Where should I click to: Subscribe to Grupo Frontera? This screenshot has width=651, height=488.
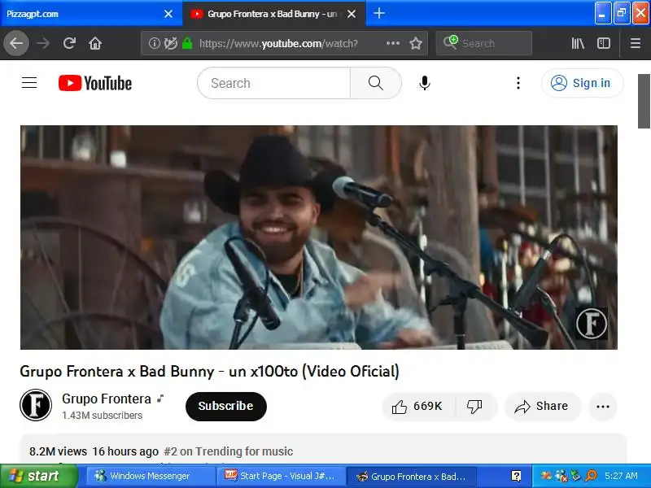(x=226, y=406)
